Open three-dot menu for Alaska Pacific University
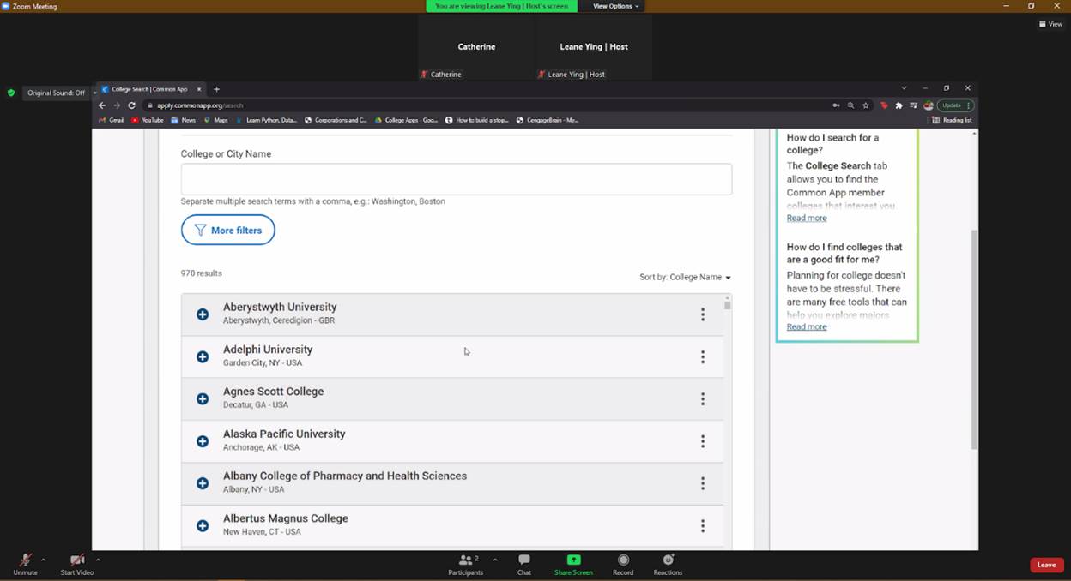The width and height of the screenshot is (1071, 581). point(703,441)
